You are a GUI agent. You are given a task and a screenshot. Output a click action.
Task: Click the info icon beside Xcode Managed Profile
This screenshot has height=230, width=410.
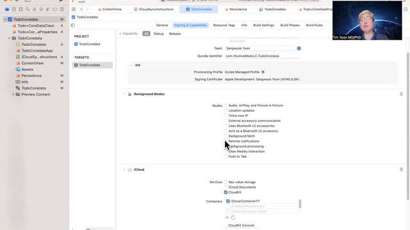(x=263, y=72)
